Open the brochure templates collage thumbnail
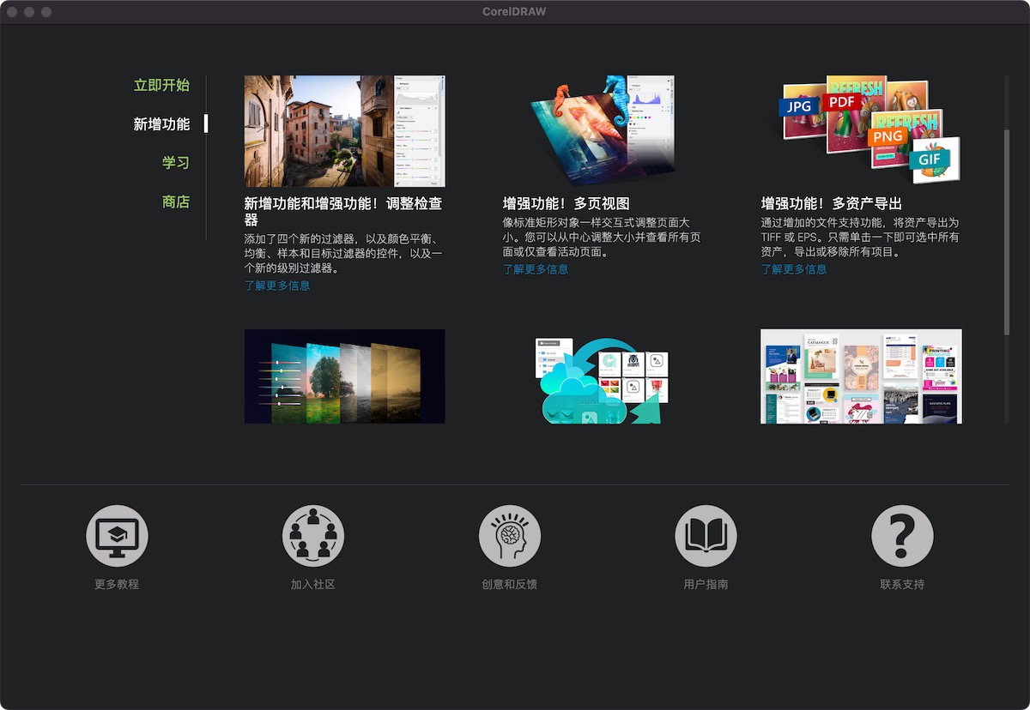1030x710 pixels. coord(861,376)
